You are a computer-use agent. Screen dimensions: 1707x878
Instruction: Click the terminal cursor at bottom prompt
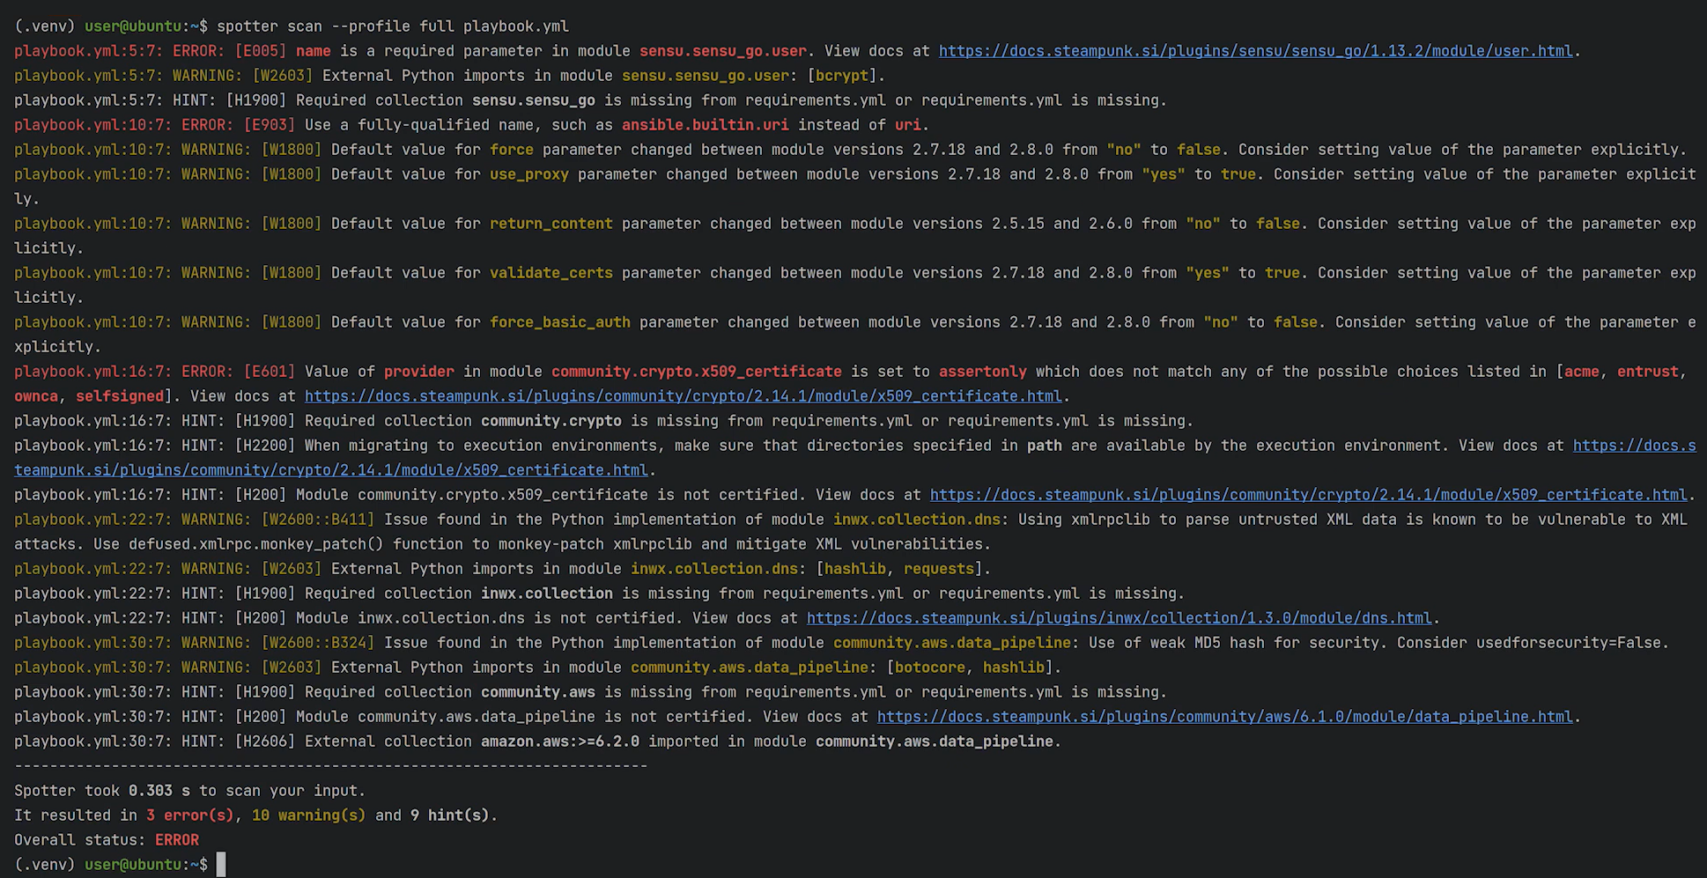(221, 865)
